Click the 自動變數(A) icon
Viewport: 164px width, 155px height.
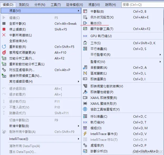coord(85,68)
